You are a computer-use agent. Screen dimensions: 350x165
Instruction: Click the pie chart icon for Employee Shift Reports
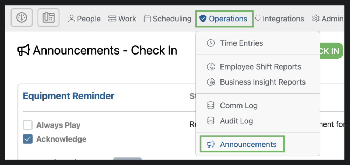click(211, 67)
